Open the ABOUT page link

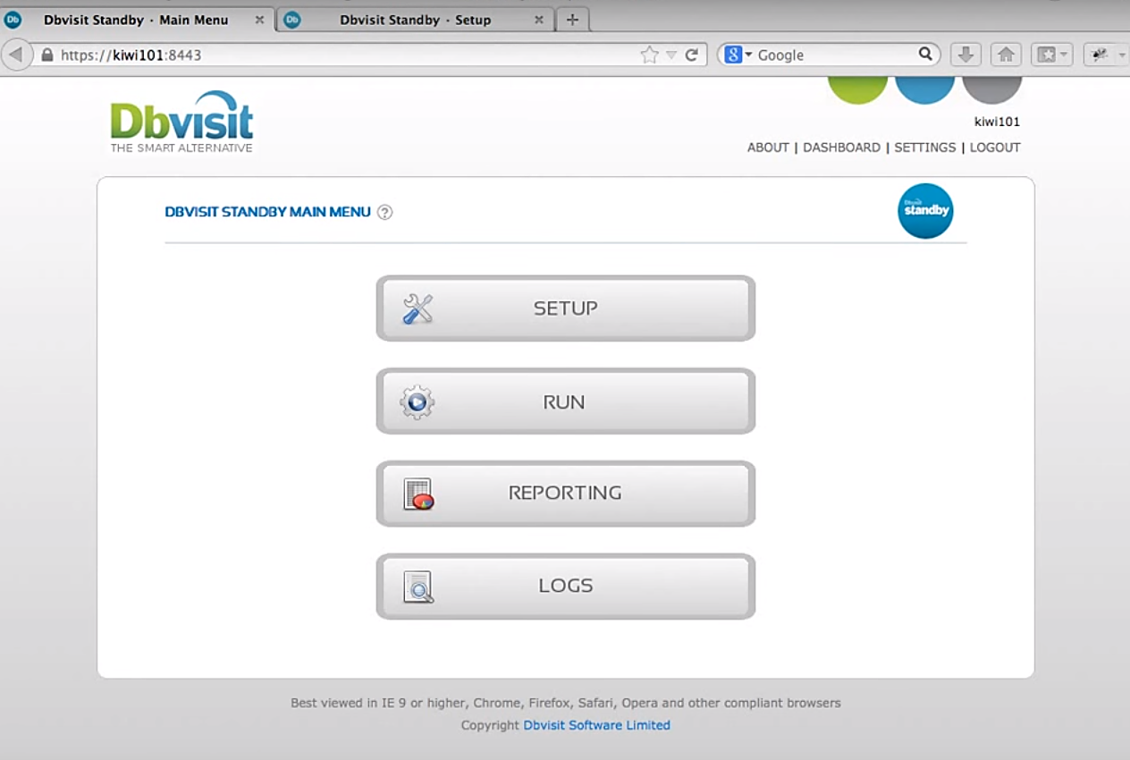768,148
